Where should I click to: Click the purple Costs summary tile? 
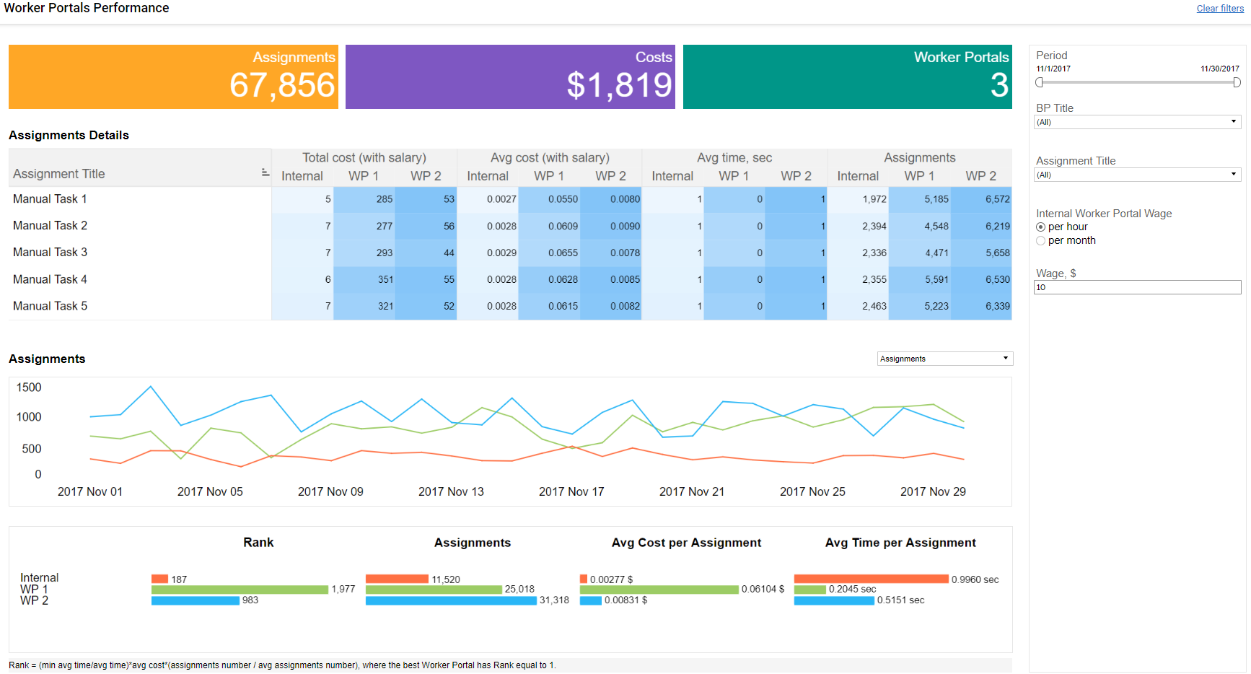click(x=510, y=77)
